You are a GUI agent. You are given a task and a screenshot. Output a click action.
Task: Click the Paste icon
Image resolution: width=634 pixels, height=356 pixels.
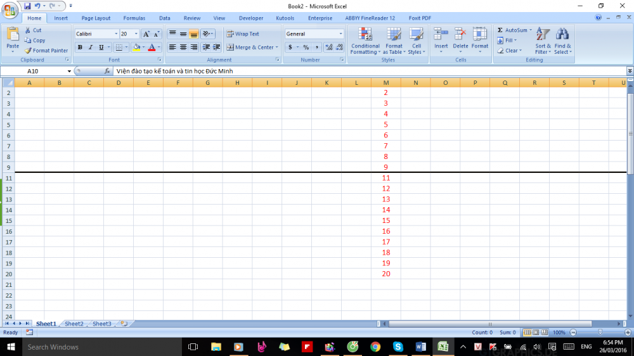point(13,35)
